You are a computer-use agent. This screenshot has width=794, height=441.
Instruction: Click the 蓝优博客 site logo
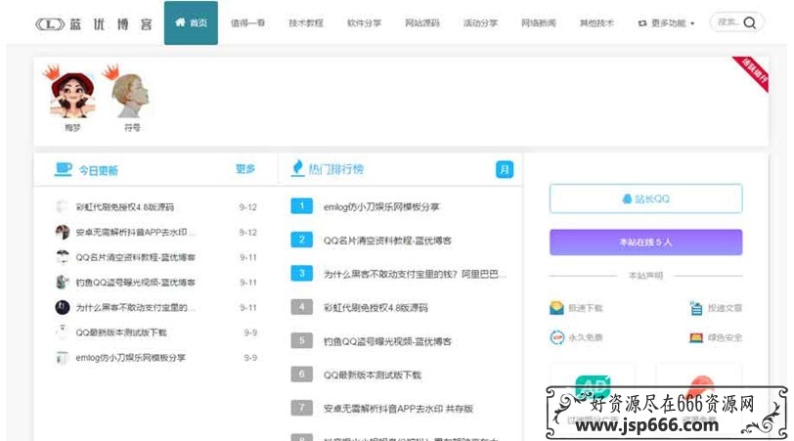point(94,22)
